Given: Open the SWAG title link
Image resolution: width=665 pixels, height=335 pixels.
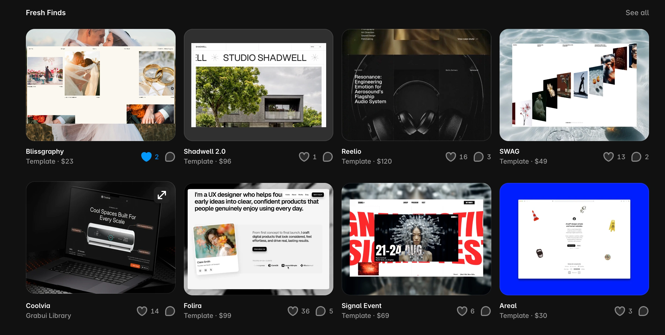Looking at the screenshot, I should [x=509, y=152].
